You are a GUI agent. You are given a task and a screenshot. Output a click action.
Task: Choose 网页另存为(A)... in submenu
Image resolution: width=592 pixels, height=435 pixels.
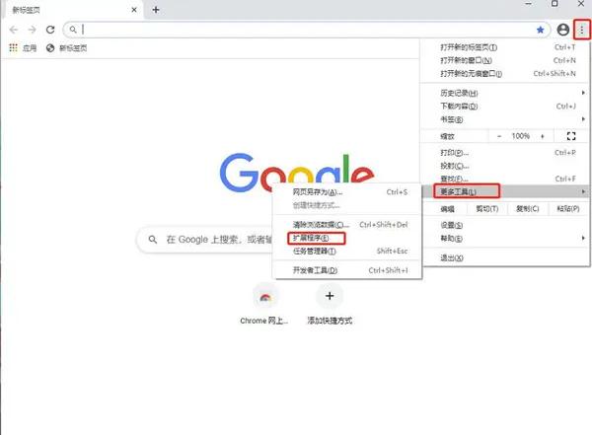(347, 192)
